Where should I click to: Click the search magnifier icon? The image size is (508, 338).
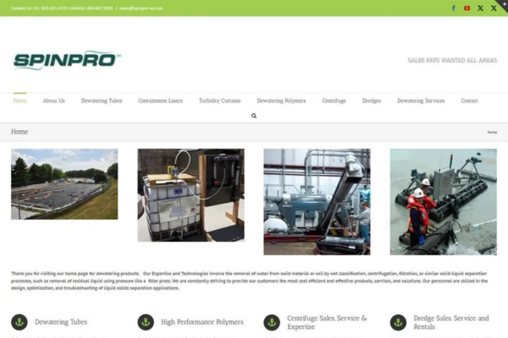[x=254, y=116]
